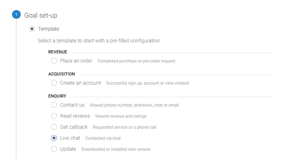Viewport: 284px width, 159px height.
Task: Choose the Place an order radio option
Action: coord(54,61)
